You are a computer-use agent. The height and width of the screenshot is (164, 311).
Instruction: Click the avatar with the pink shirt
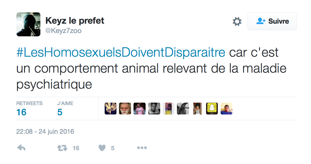point(140,109)
